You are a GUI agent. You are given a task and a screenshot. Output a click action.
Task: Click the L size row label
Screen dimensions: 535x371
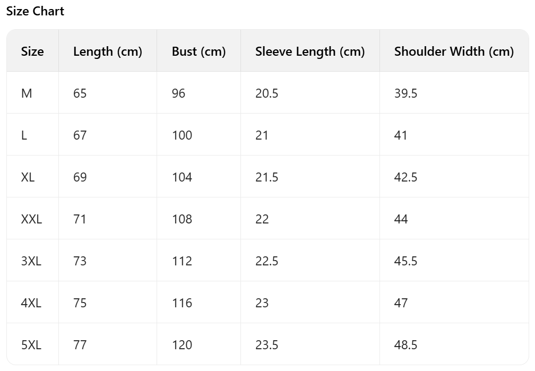click(24, 135)
